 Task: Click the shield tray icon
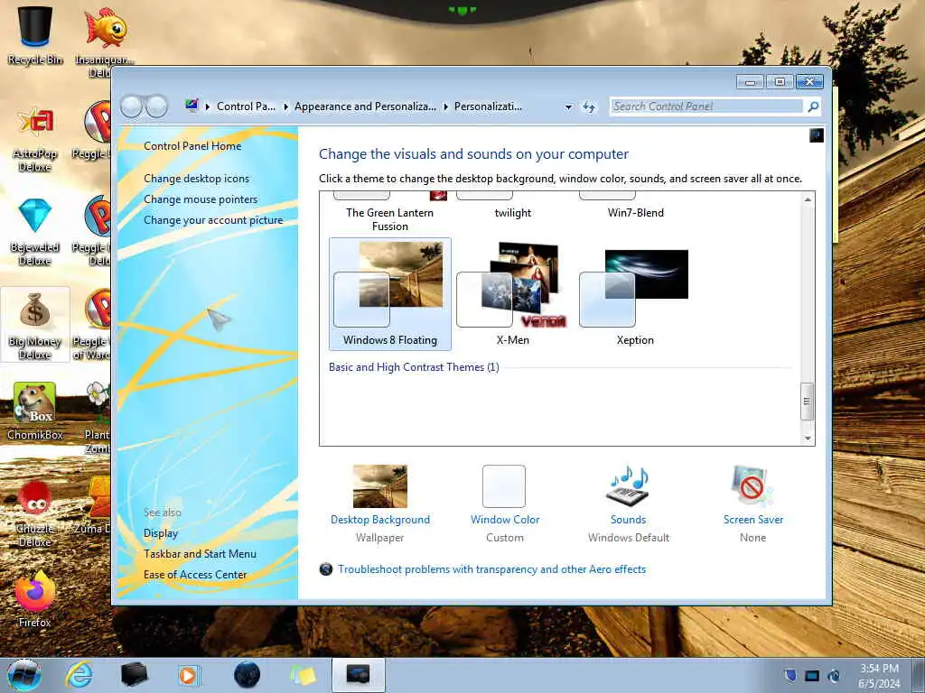point(790,675)
